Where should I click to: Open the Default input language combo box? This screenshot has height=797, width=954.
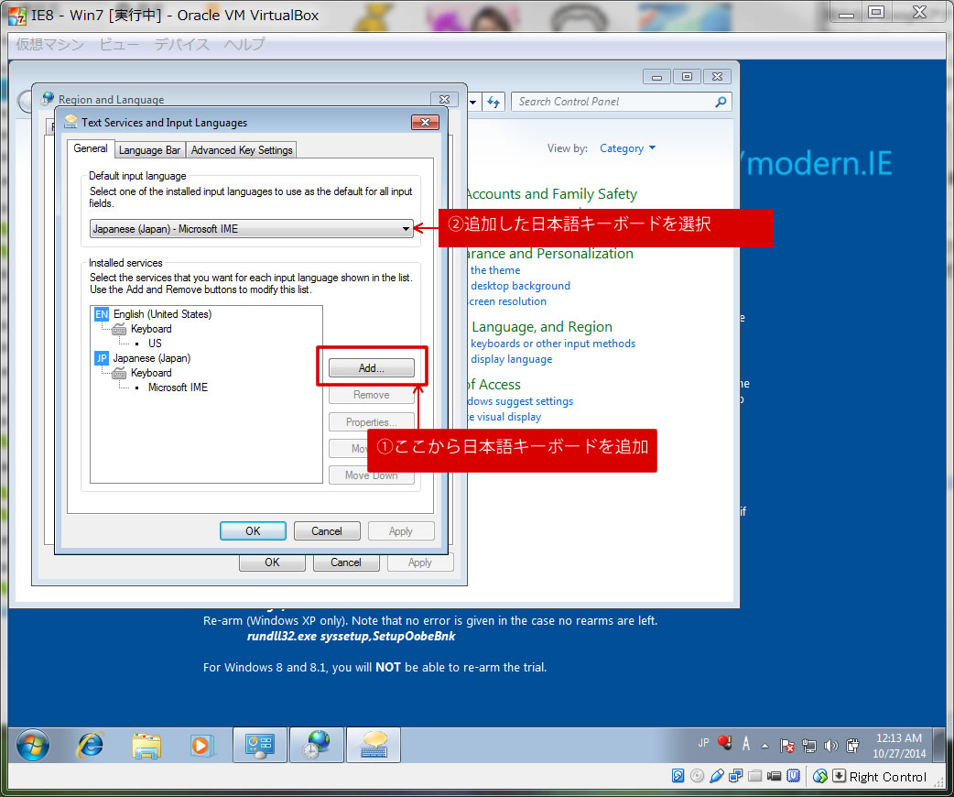[251, 229]
